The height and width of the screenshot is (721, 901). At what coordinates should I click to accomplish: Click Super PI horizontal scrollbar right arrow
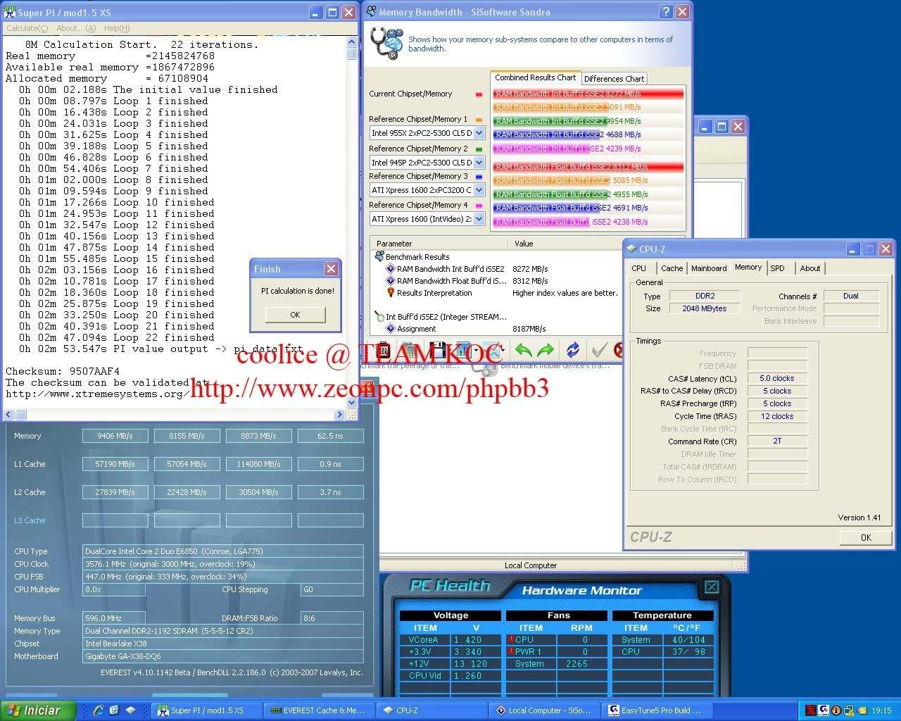click(340, 415)
